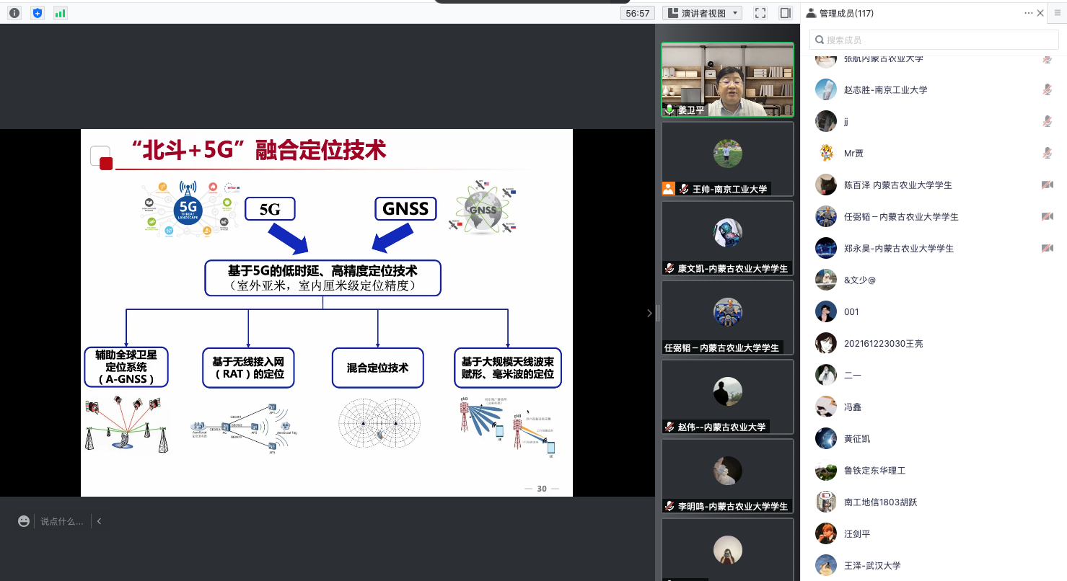Click the 搜索成员 search box

coord(934,40)
